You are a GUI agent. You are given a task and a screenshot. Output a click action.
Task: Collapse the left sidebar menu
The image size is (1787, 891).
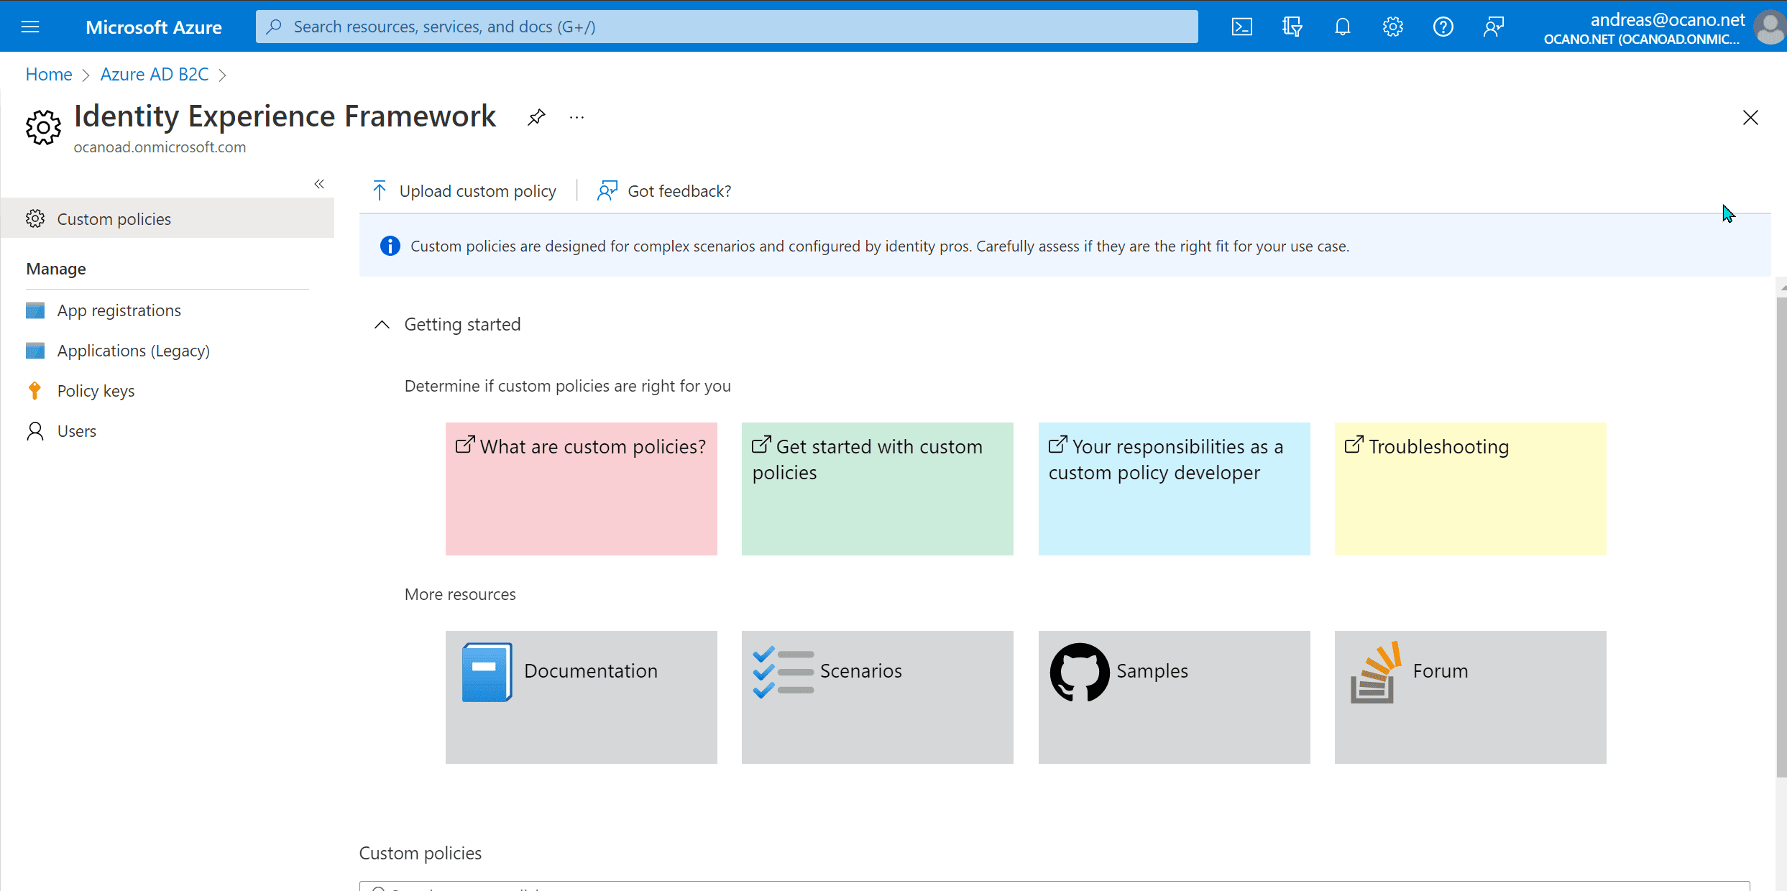319,184
